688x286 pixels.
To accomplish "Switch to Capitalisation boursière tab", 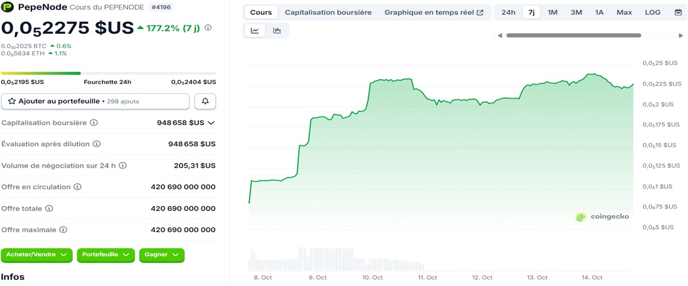I will point(328,13).
